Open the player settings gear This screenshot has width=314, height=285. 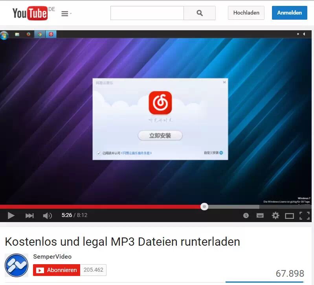click(275, 215)
